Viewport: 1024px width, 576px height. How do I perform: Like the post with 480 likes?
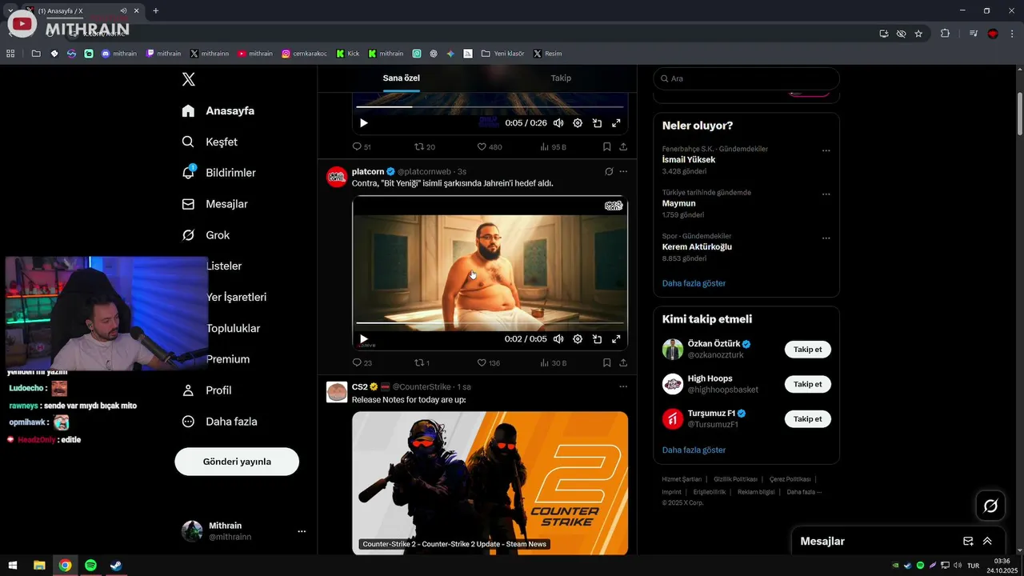pos(490,147)
